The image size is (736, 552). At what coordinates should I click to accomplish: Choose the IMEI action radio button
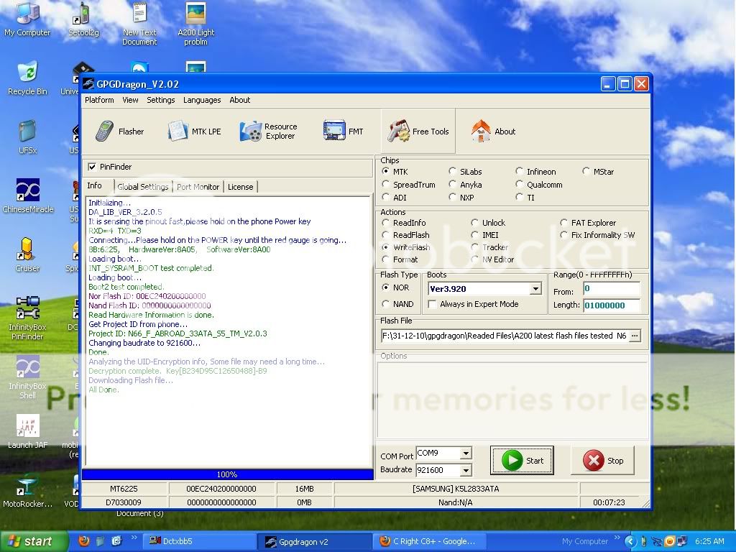click(x=474, y=235)
